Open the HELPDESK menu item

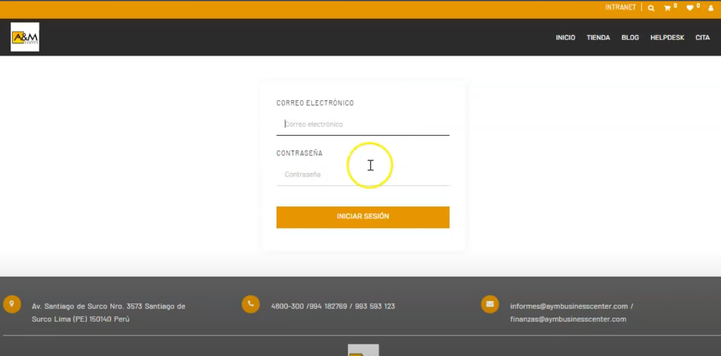(667, 38)
